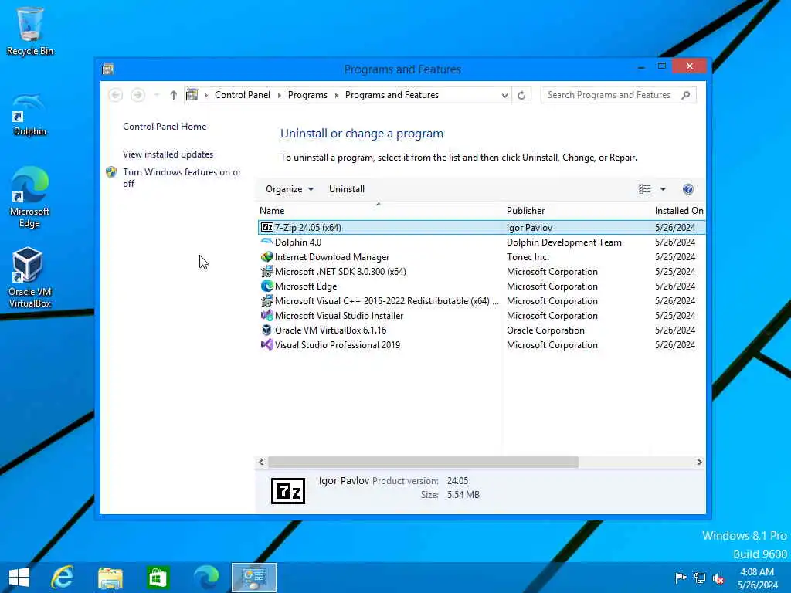
Task: Select Visual Studio Professional 2019 name text
Action: pos(338,345)
